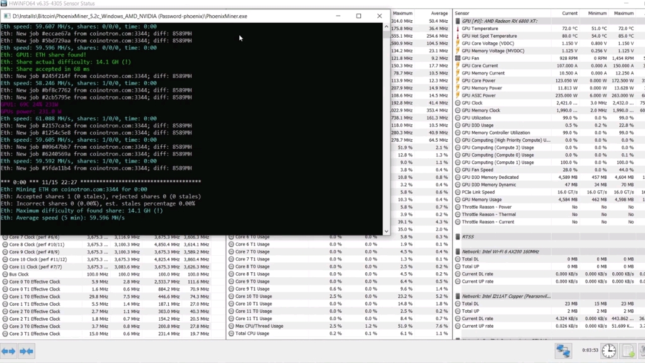
Task: Select the GPU Core Current row
Action: (549, 66)
